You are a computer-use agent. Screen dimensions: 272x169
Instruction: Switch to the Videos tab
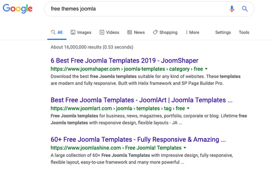109,32
